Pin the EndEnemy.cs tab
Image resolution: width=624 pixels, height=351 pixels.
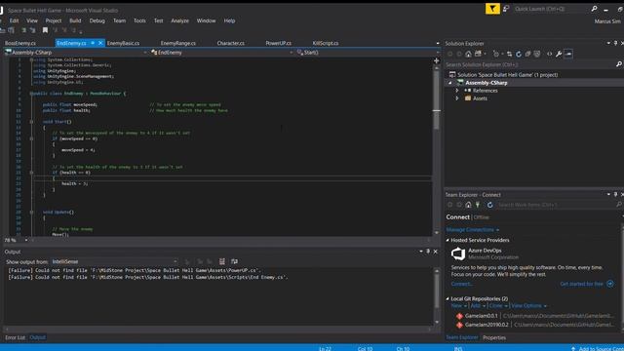tap(93, 43)
